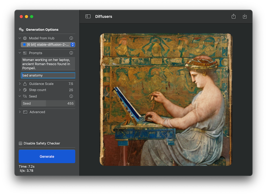Share the generated image
This screenshot has width=267, height=195.
point(233,16)
